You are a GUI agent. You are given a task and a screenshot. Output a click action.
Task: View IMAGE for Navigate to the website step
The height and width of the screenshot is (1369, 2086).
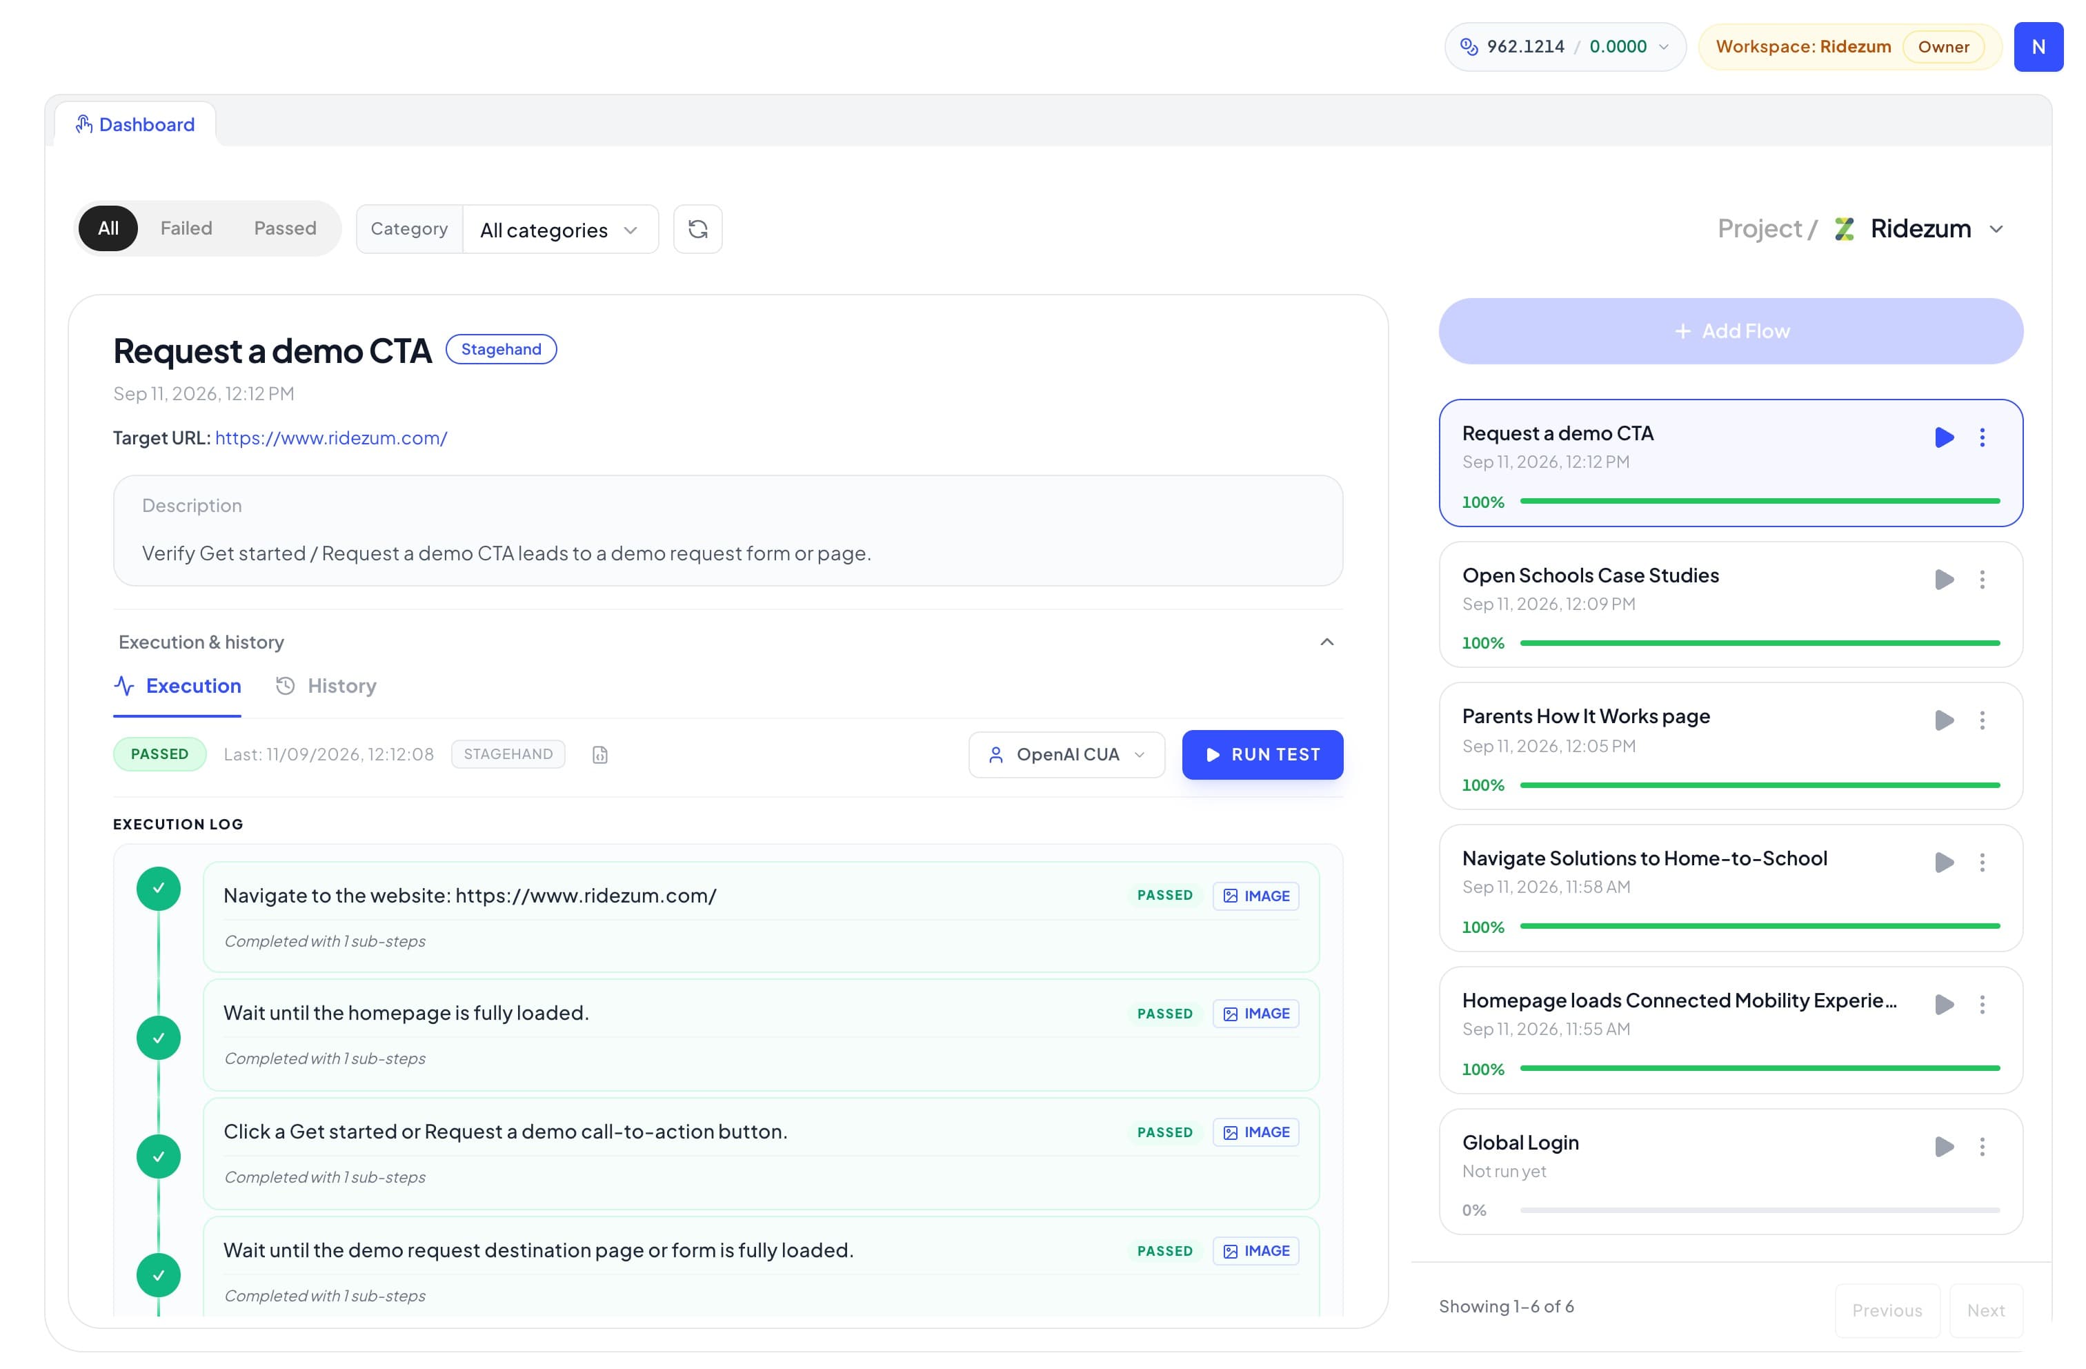[x=1255, y=896]
